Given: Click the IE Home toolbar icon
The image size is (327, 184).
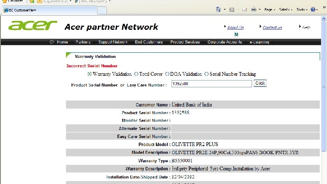Looking at the screenshot, I should [x=218, y=9].
